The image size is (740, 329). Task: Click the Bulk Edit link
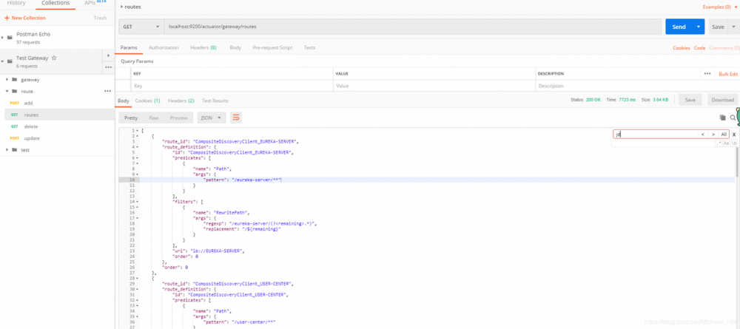tap(728, 74)
